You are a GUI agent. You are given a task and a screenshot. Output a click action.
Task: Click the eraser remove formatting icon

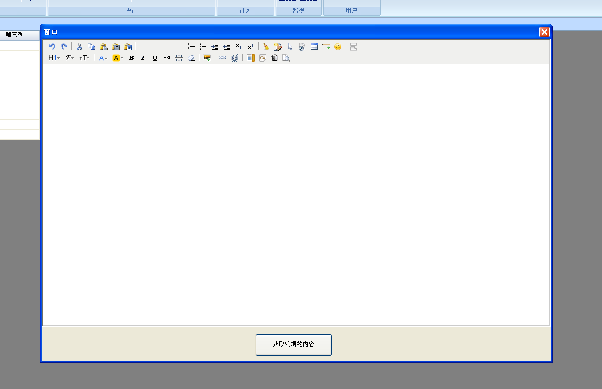tap(191, 58)
